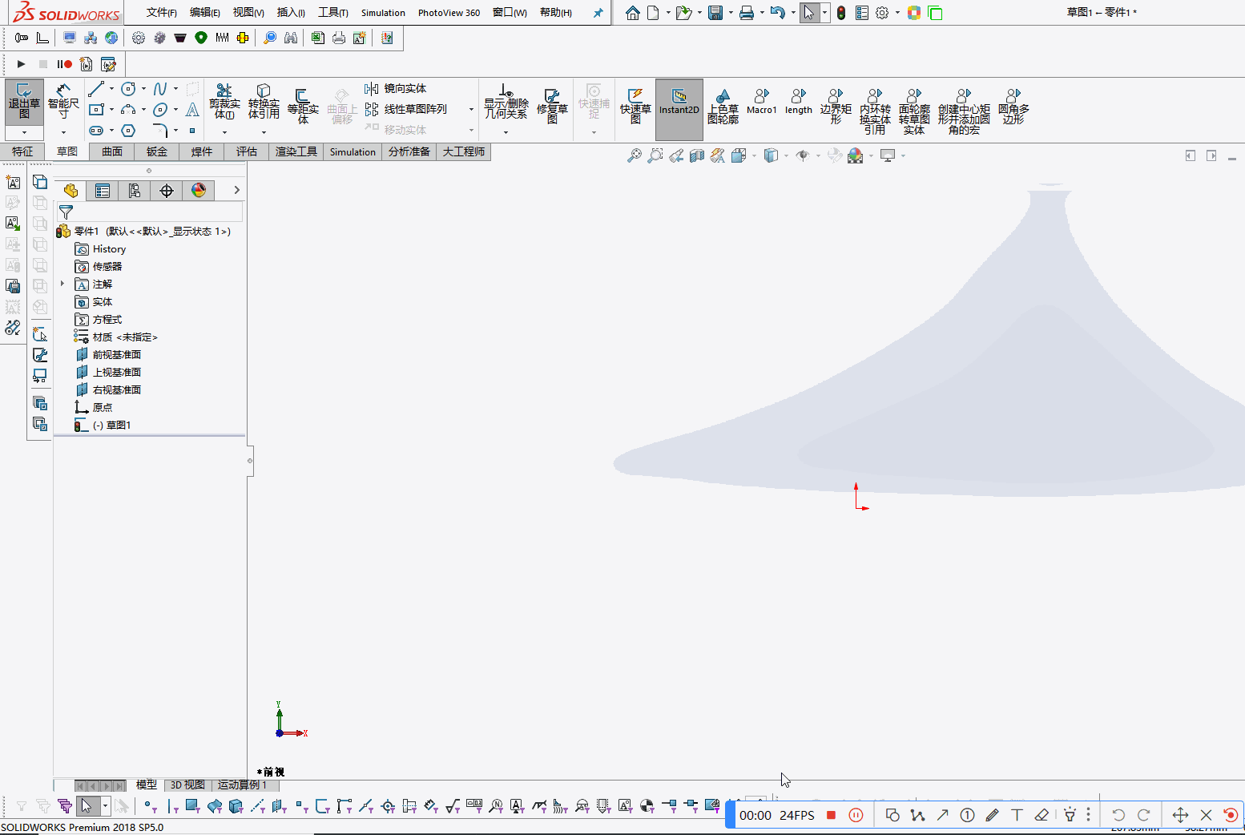Pause the screen recording
Viewport: 1245px width, 835px height.
856,815
